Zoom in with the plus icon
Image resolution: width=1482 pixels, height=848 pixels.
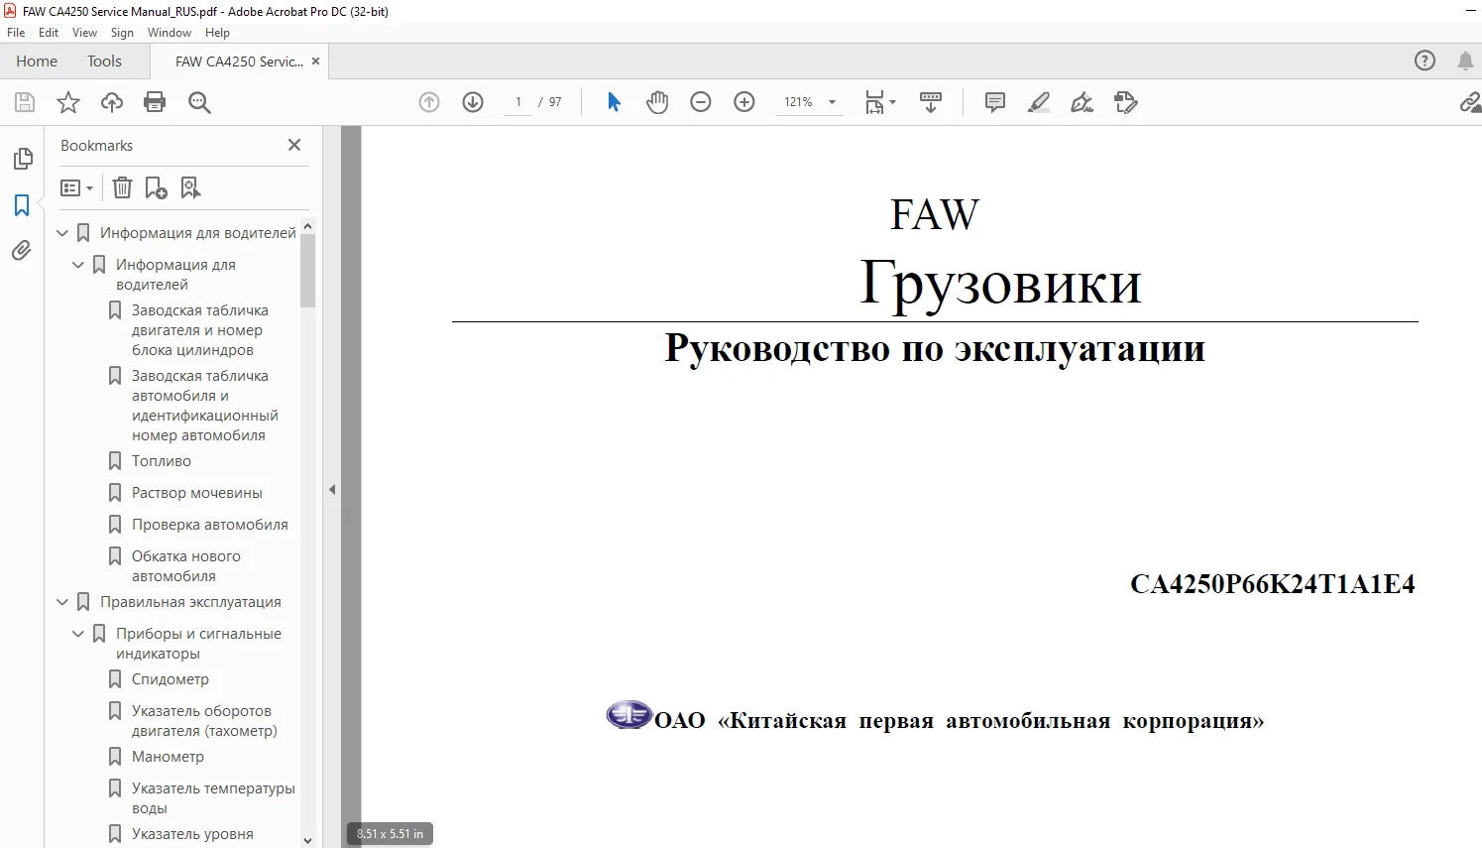point(744,102)
